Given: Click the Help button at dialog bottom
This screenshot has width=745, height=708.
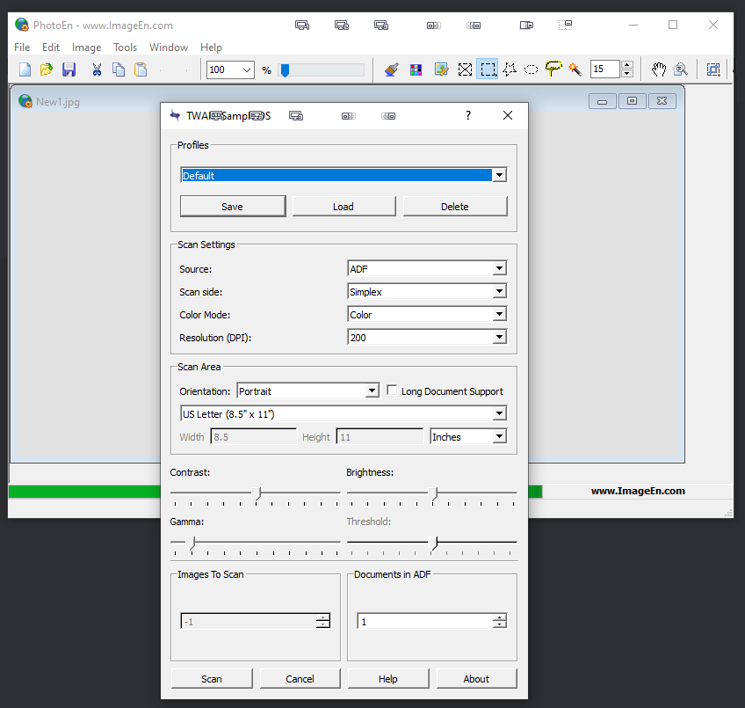Looking at the screenshot, I should pos(388,678).
